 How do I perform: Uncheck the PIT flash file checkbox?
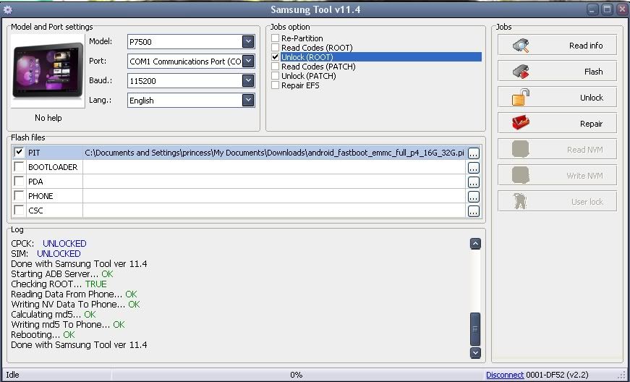(x=19, y=153)
